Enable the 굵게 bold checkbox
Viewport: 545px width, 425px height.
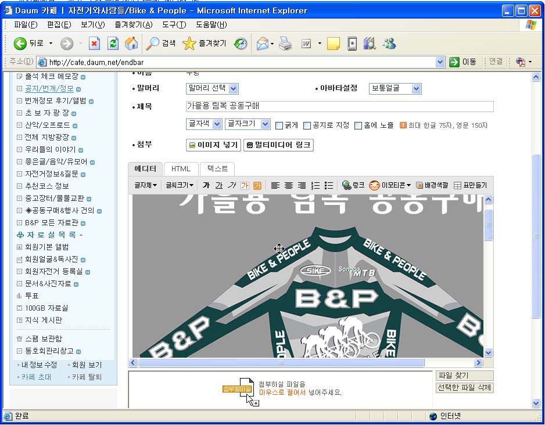pyautogui.click(x=279, y=125)
